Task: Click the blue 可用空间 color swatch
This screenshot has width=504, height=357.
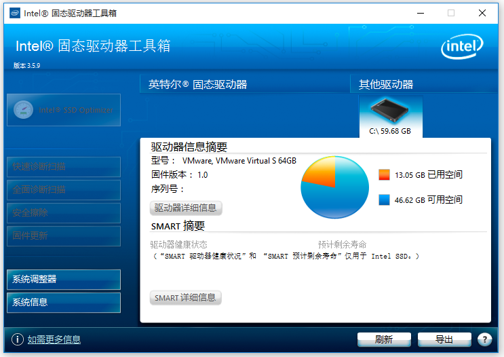Action: click(x=384, y=200)
